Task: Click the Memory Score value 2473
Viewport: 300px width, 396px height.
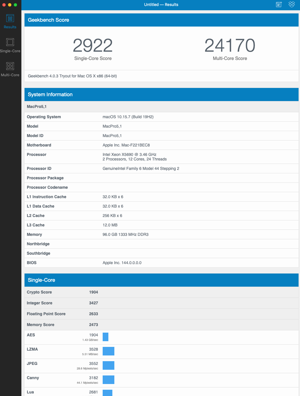Action: 94,325
